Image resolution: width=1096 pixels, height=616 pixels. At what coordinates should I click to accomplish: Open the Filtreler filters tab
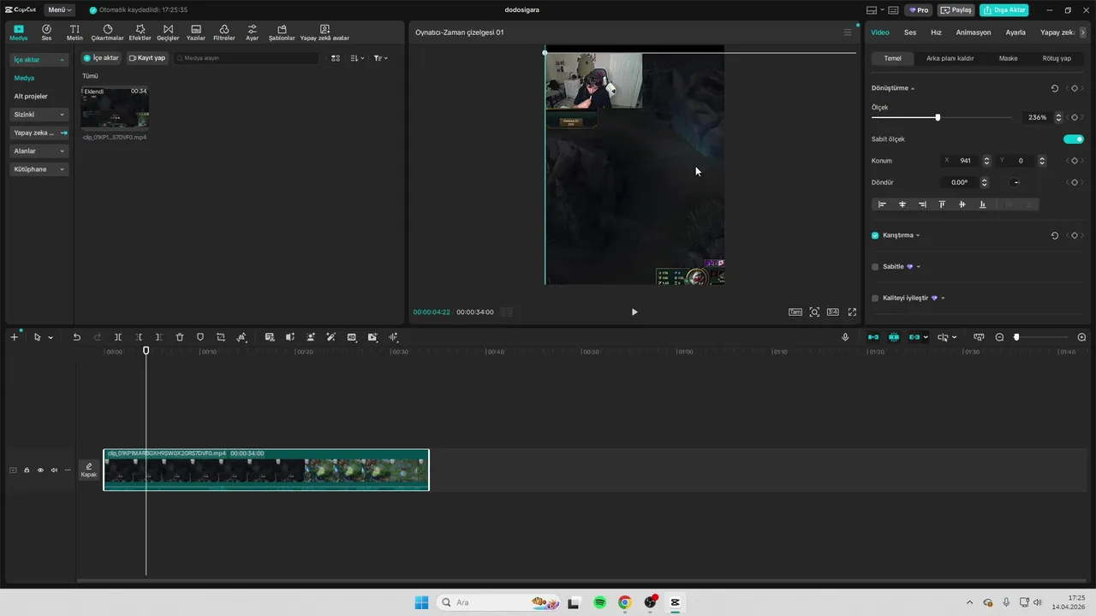[223, 33]
